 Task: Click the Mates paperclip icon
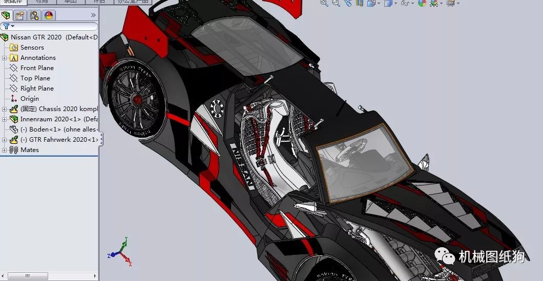click(14, 150)
